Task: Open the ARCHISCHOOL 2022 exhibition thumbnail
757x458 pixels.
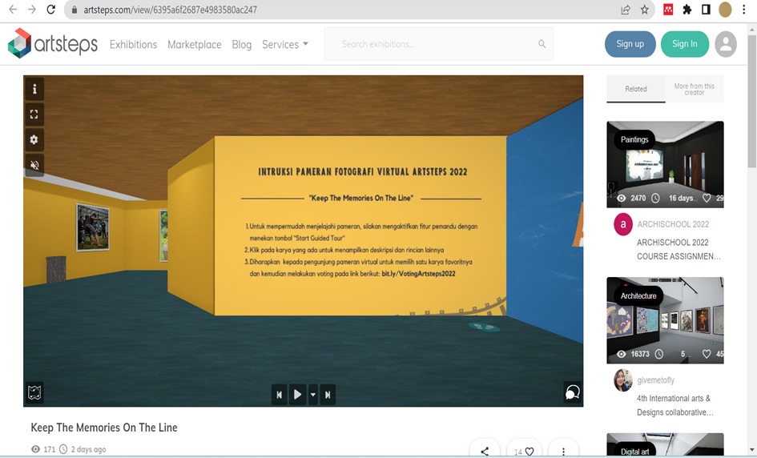Action: 665,164
